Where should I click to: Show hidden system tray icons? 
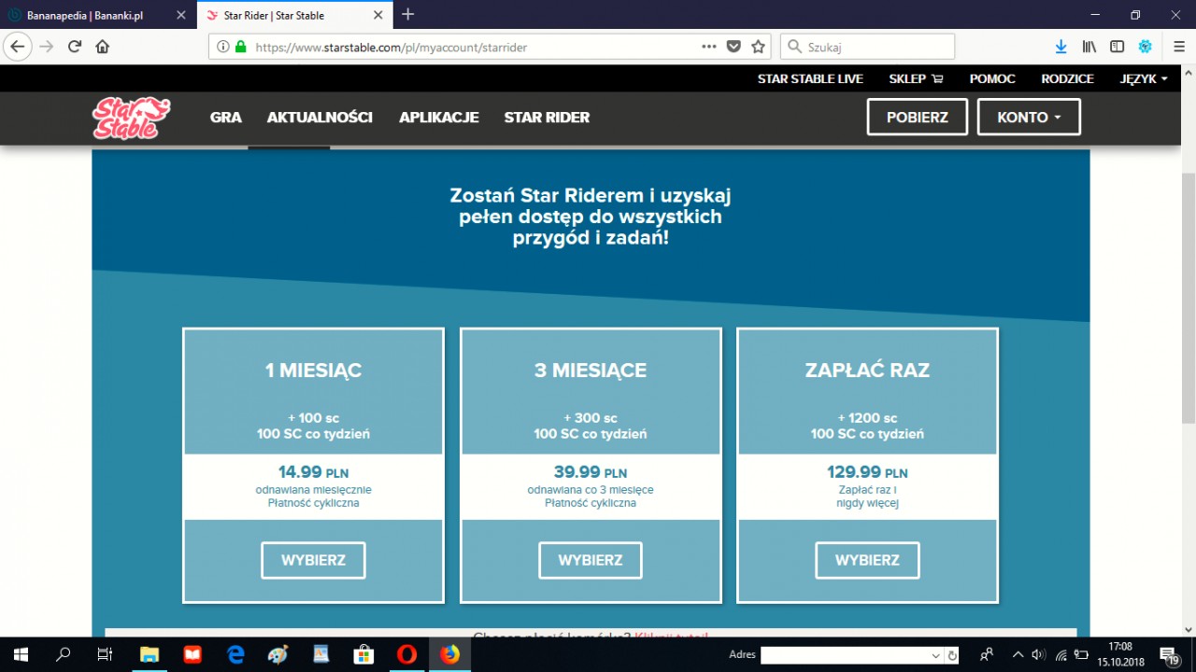tap(1018, 654)
